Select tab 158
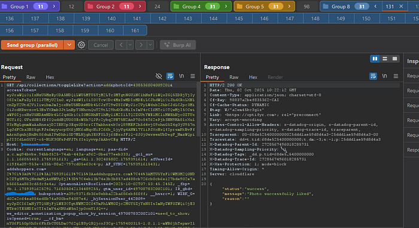This screenshot has width=419, height=228. coord(60,30)
